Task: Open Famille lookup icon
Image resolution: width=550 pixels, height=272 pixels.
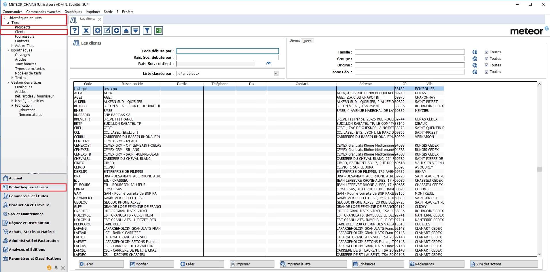Action: coord(475,52)
